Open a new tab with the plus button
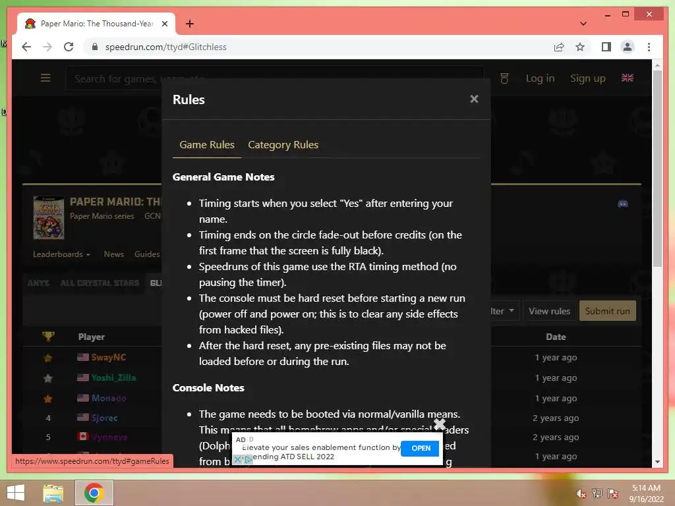This screenshot has width=675, height=506. point(189,24)
